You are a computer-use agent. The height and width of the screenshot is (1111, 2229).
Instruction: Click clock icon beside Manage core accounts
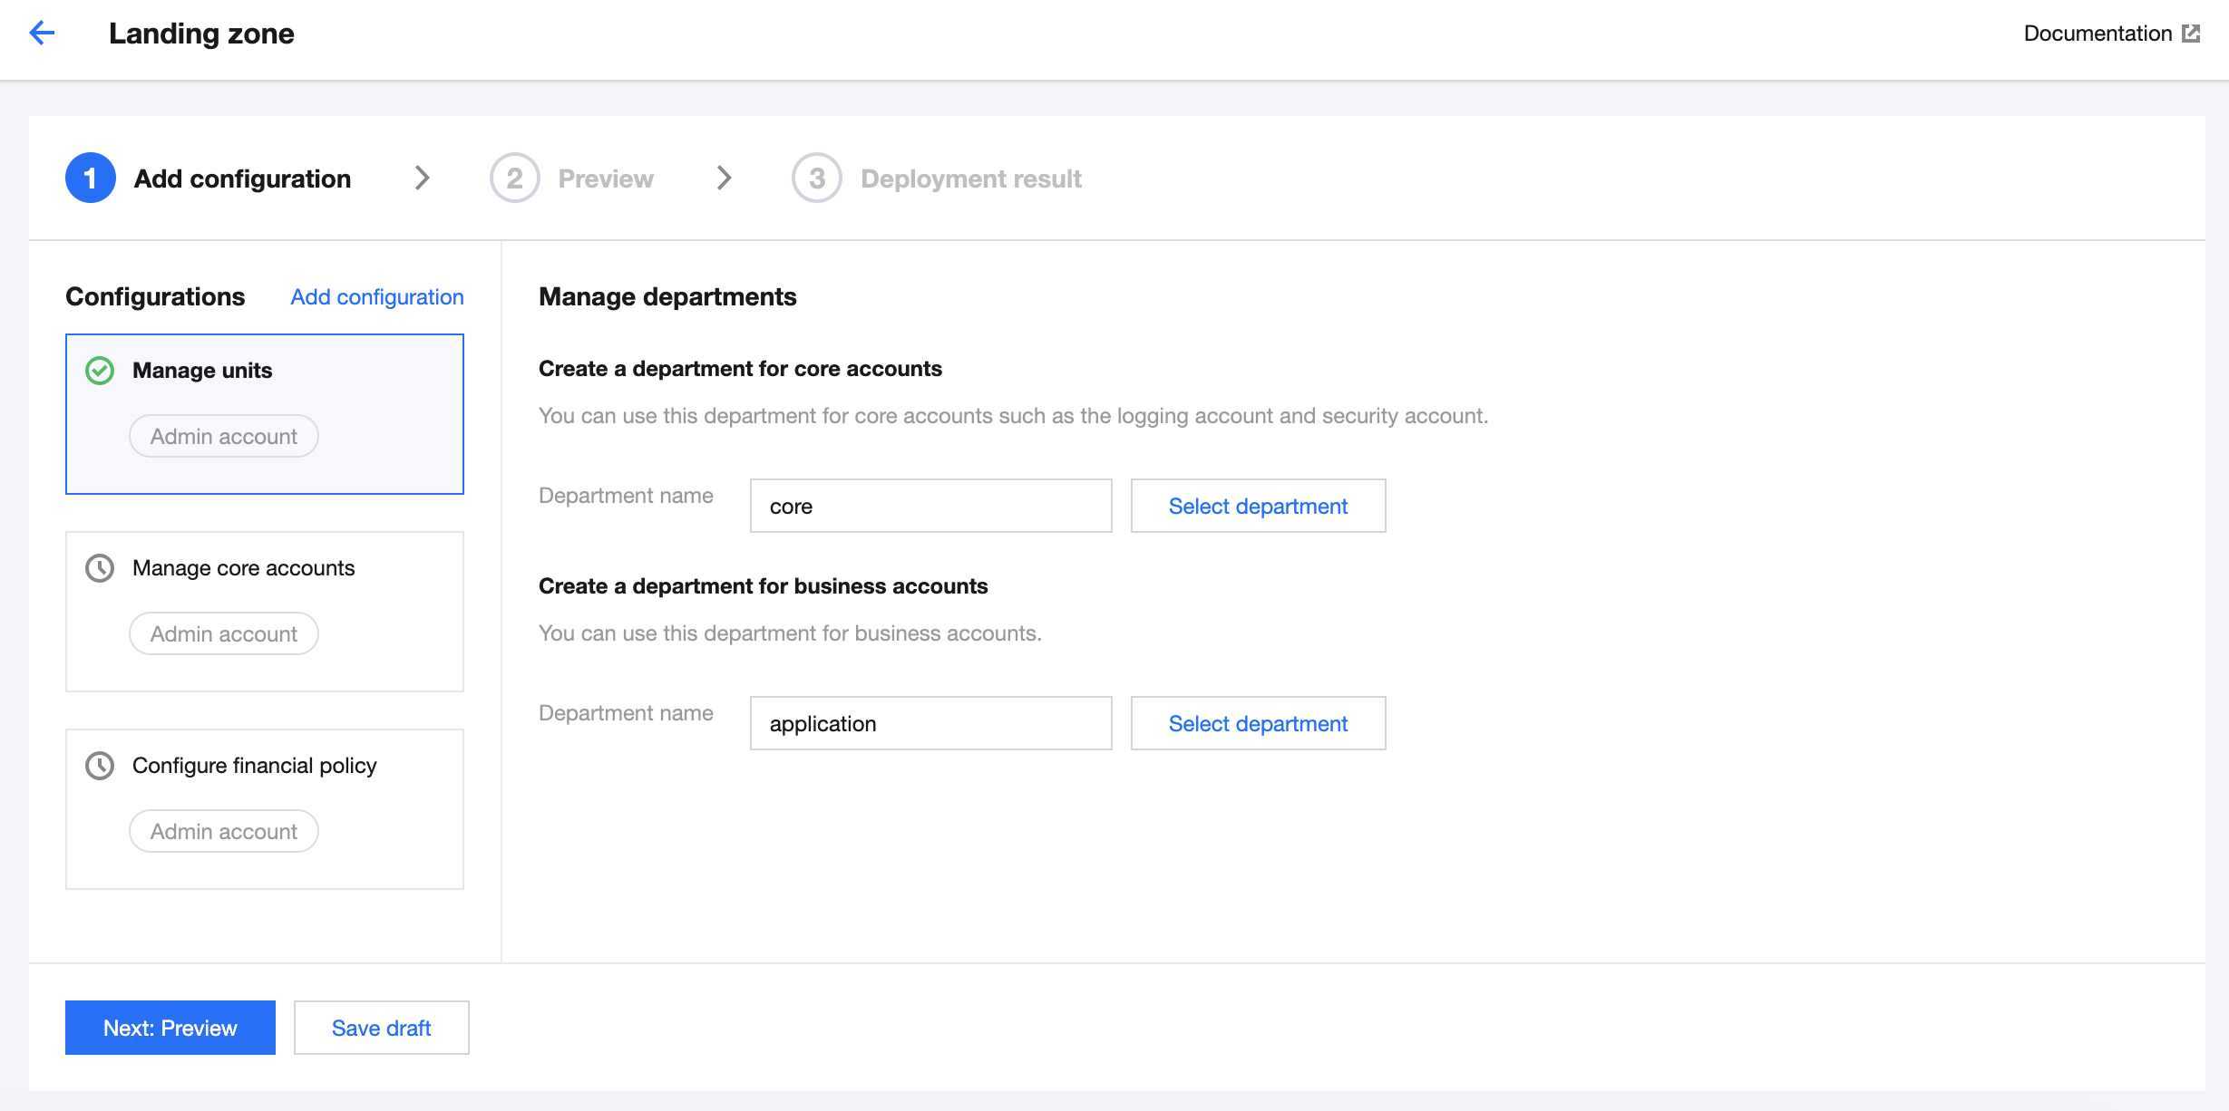(100, 568)
